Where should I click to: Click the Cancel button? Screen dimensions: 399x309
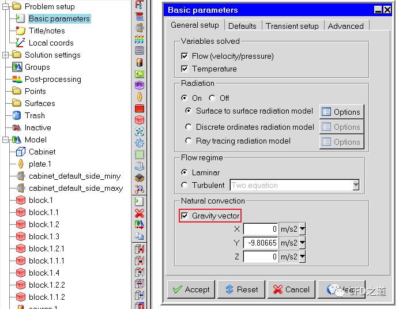(291, 289)
